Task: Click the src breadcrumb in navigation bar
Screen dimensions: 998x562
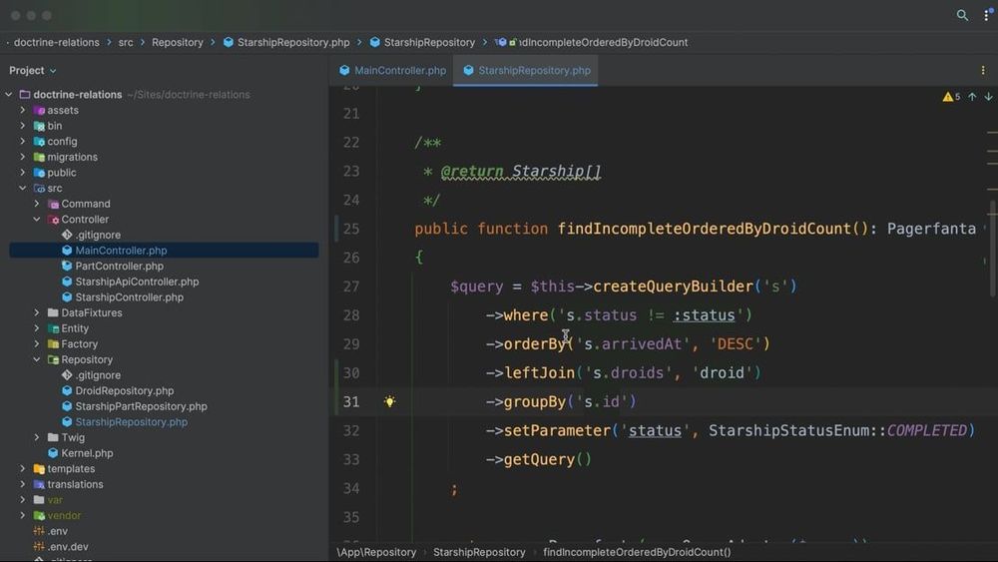Action: pos(126,42)
